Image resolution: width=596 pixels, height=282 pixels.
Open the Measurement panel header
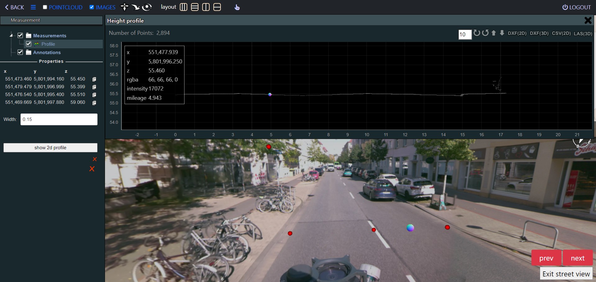pyautogui.click(x=51, y=20)
